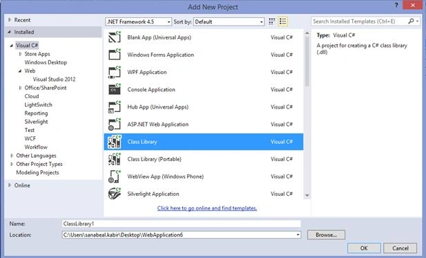Open the search options dropdown arrow
This screenshot has height=258, width=426.
[x=417, y=21]
